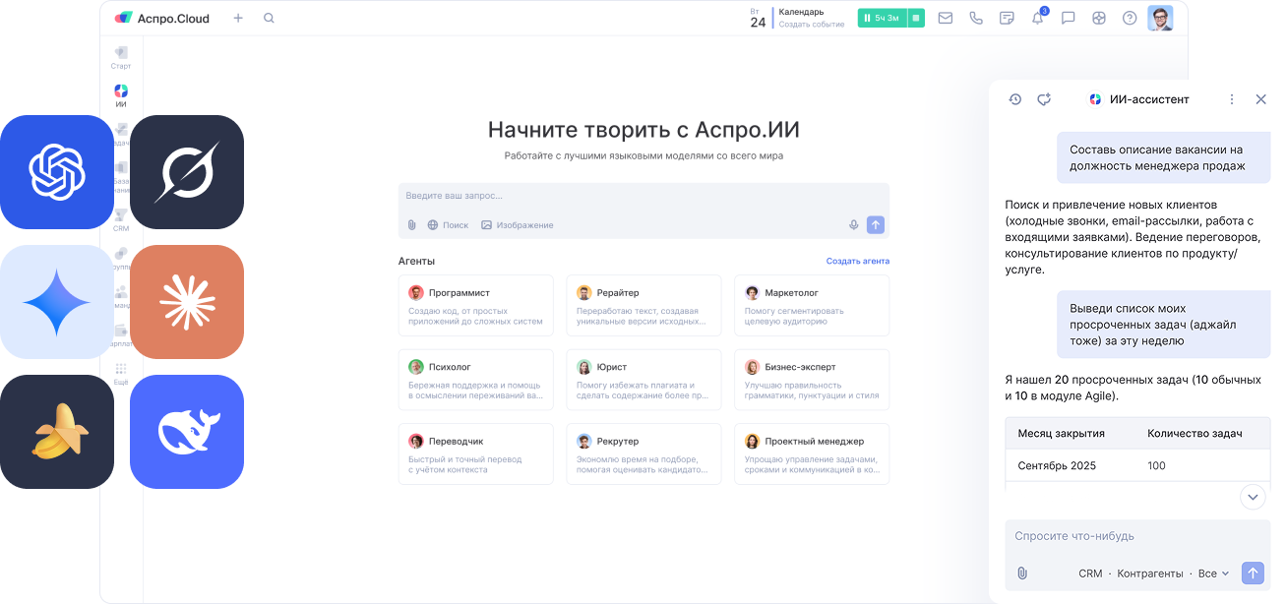Viewport: 1287px width, 604px height.
Task: Open the Бизнес-эксперт agent card
Action: (x=812, y=380)
